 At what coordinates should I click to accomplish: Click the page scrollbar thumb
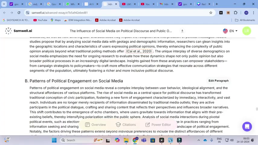pyautogui.click(x=257, y=109)
